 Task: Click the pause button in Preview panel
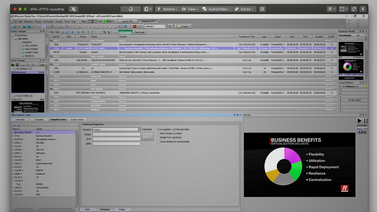365,121
